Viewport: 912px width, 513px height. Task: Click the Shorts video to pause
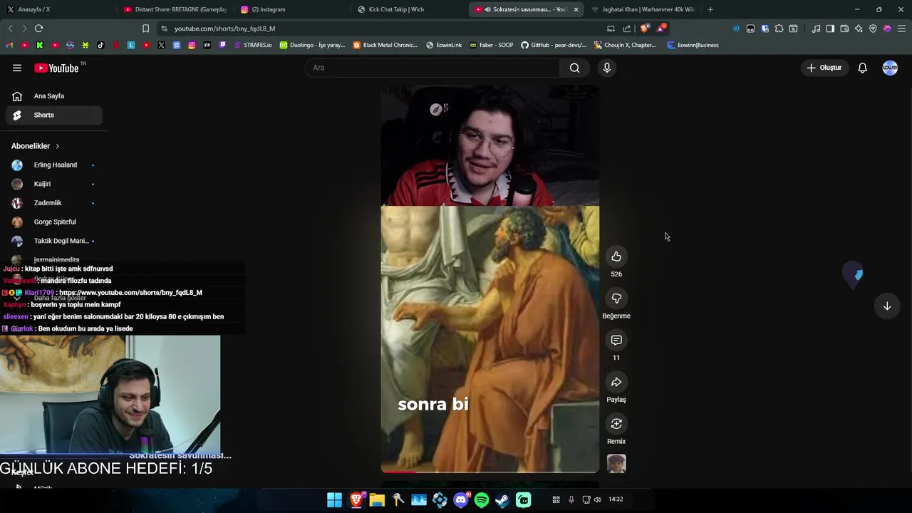490,279
